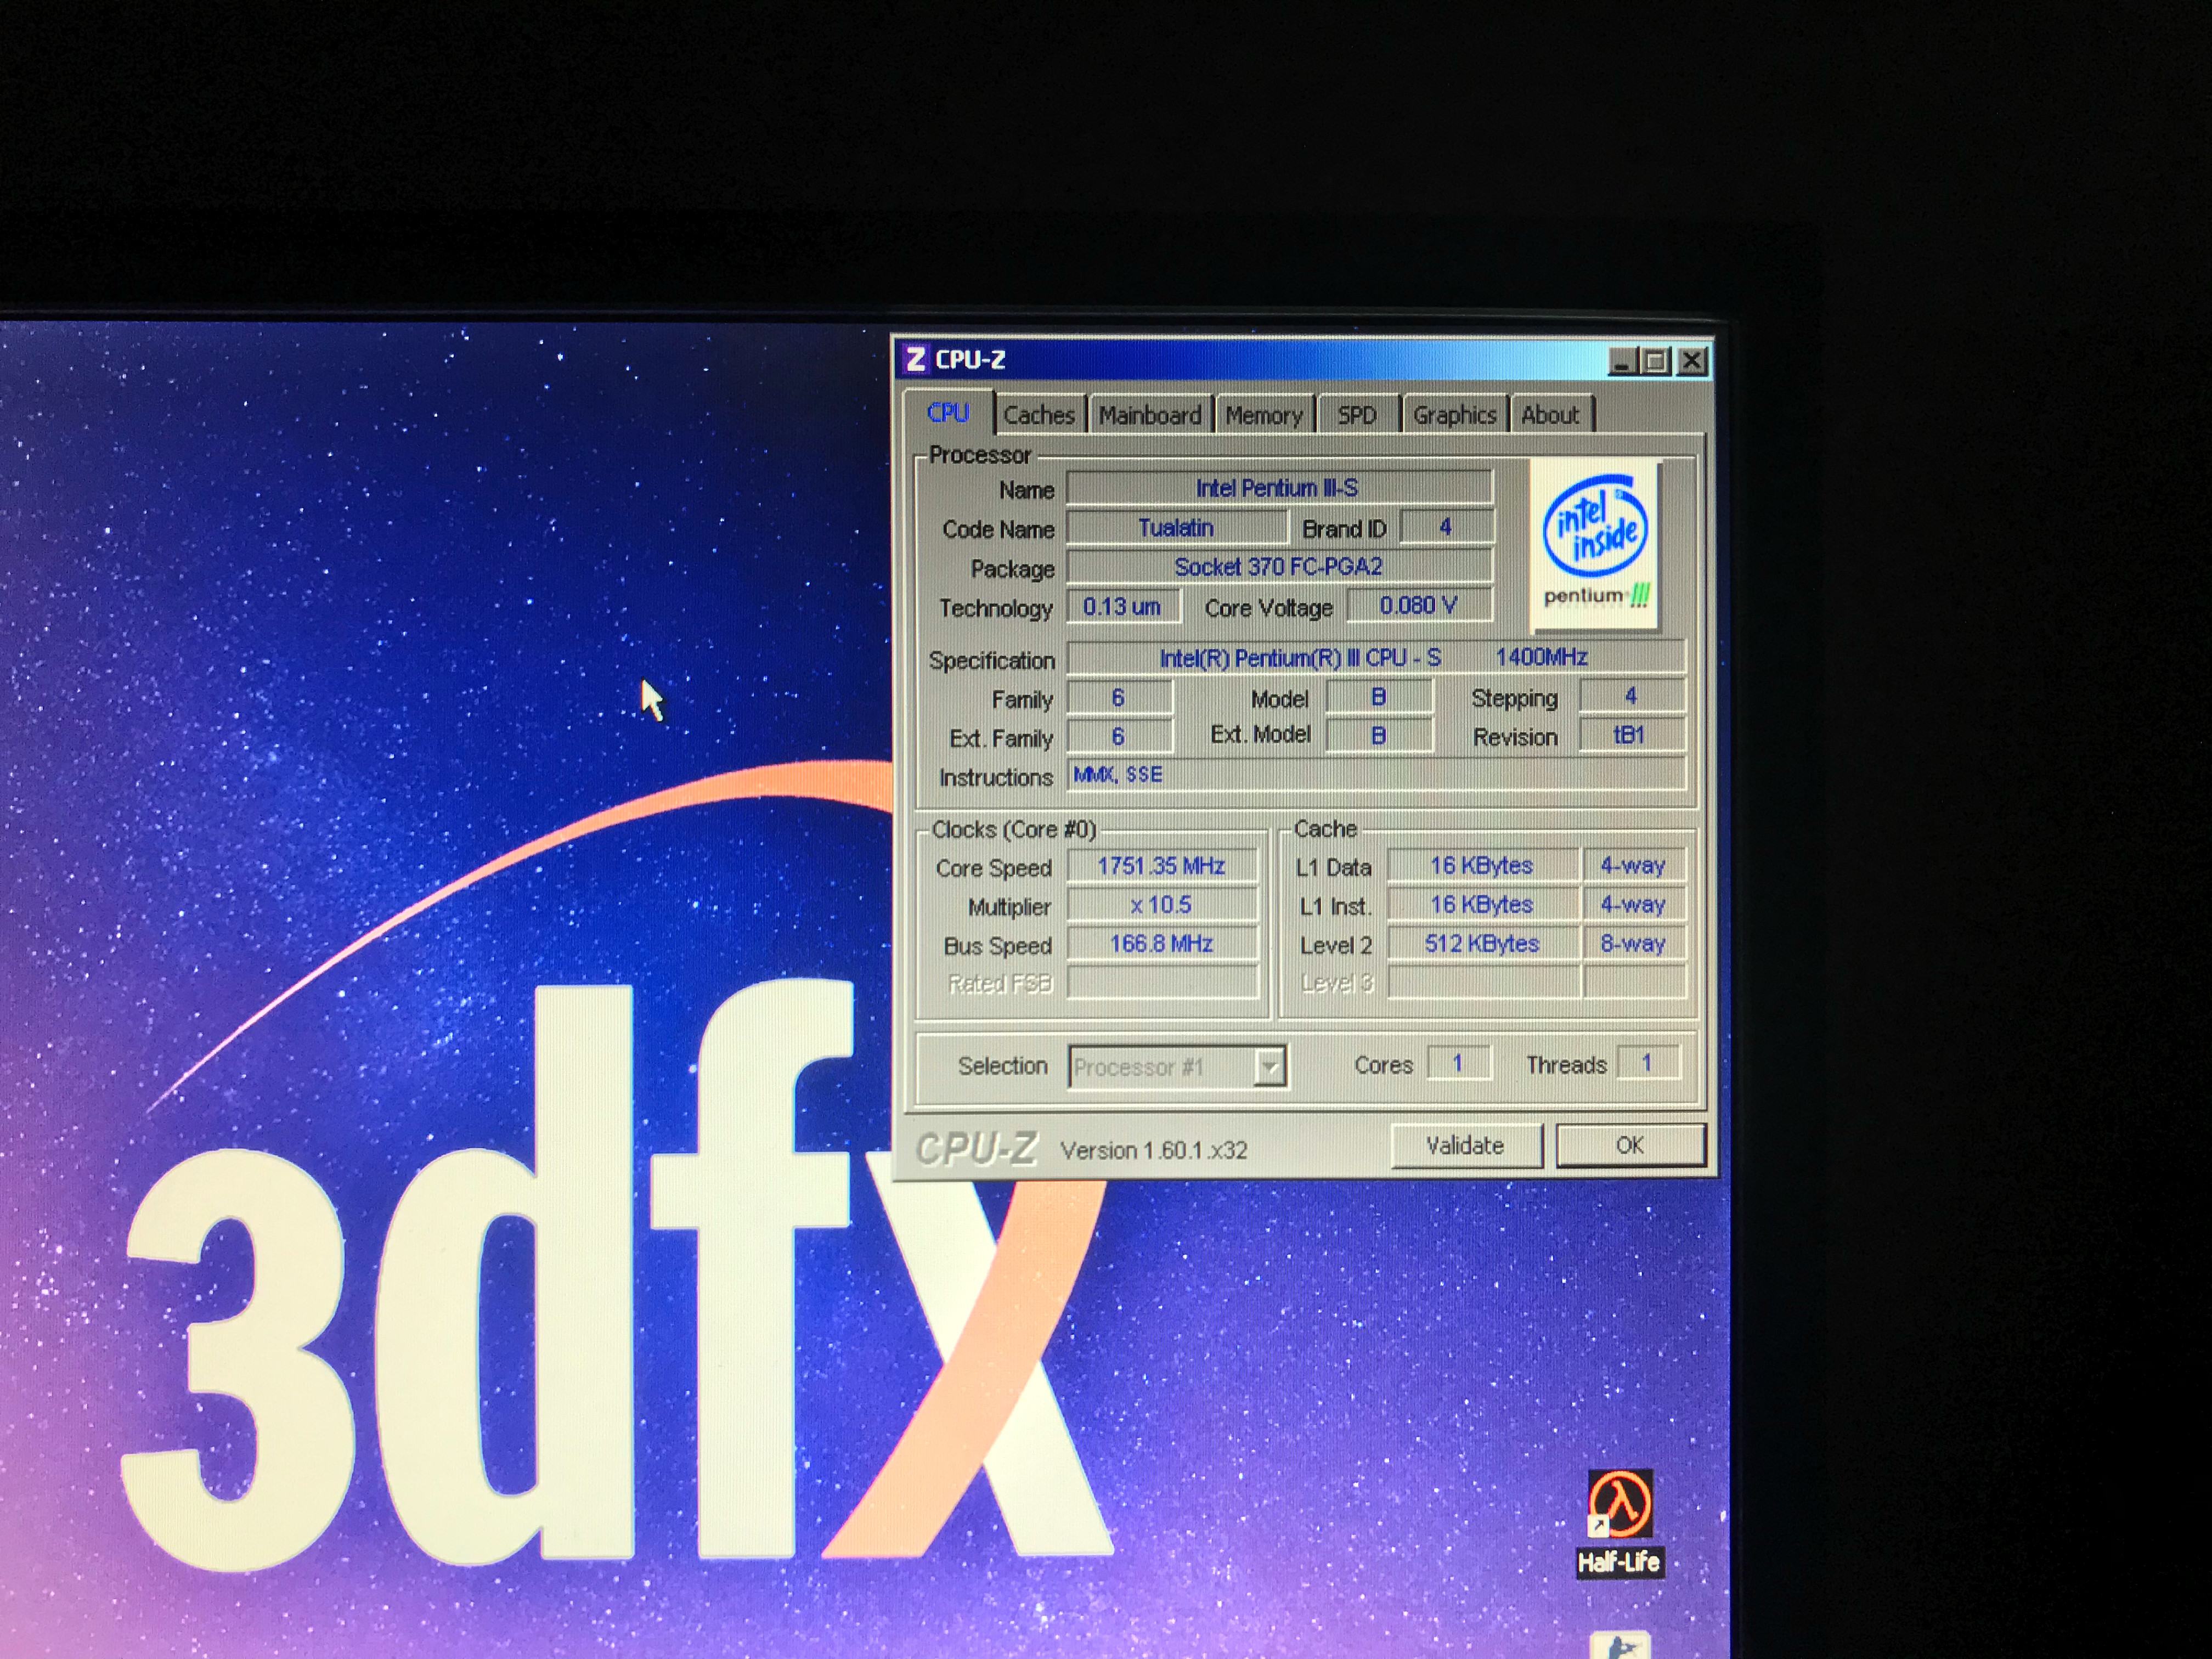2212x1659 pixels.
Task: Click the empty Rated FSB field
Action: (x=1162, y=983)
